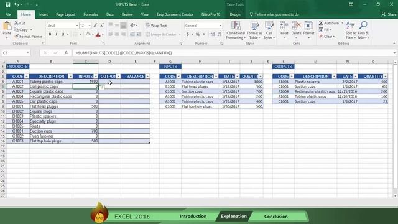Toggle align text left

[111, 34]
